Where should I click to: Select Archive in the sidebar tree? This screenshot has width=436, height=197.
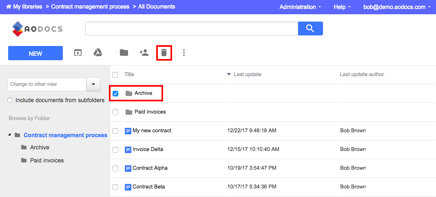click(40, 147)
